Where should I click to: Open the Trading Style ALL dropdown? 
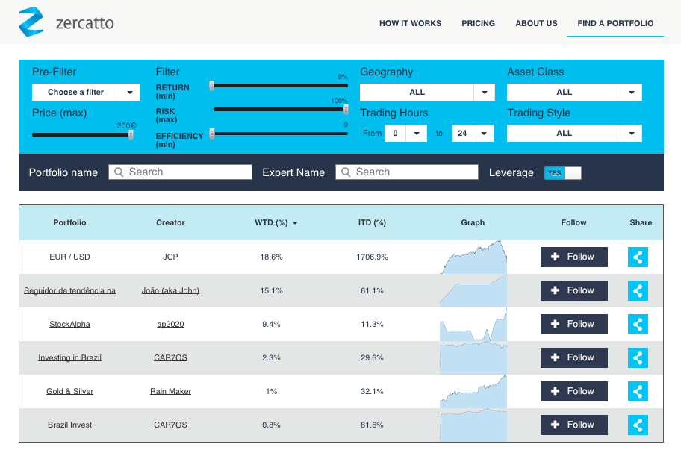point(574,134)
